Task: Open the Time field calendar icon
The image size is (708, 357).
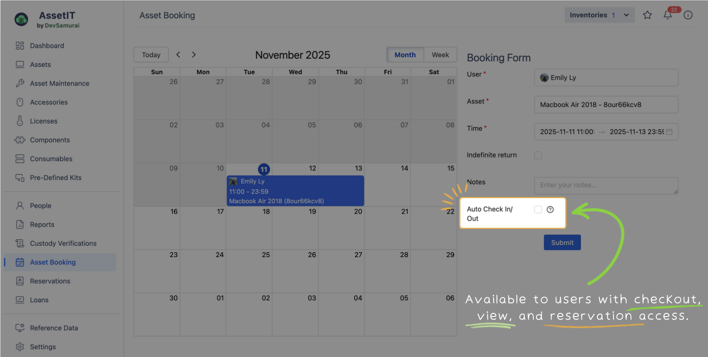Action: coord(669,132)
